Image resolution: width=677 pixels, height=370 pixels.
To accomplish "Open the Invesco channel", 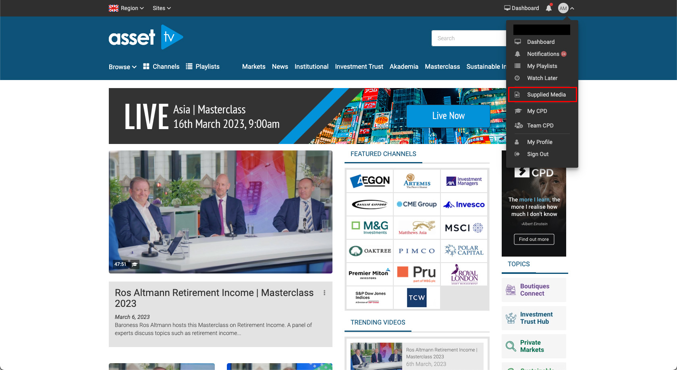I will pos(464,204).
